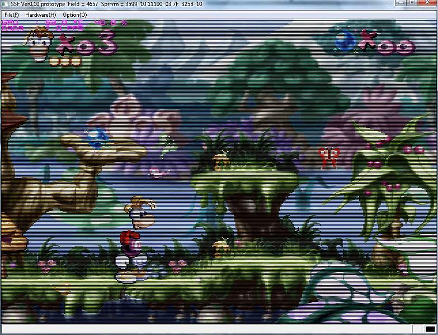438x335 pixels.
Task: Open the Hardware(H) menu
Action: [40, 15]
